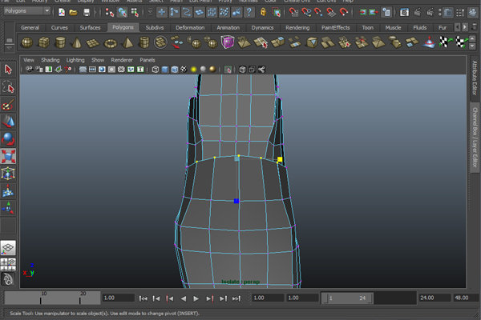Viewport: 481px width, 320px height.
Task: Activate the Paint Selection tool
Action: tap(8, 105)
